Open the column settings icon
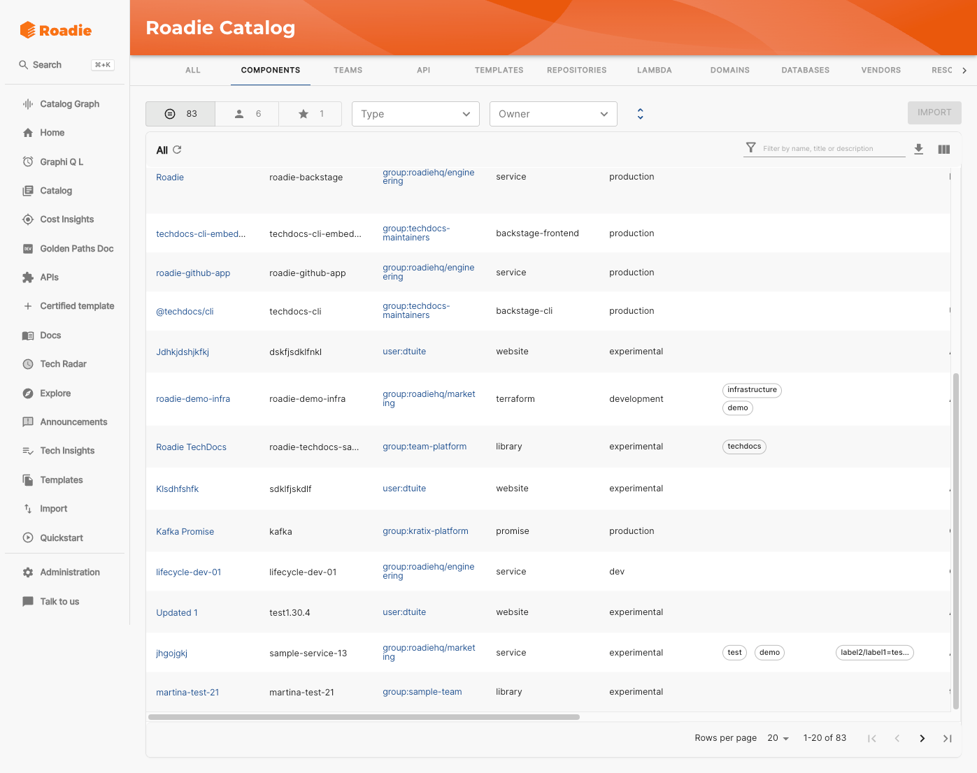 coord(943,148)
